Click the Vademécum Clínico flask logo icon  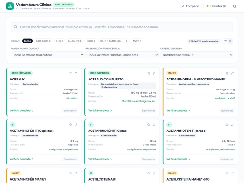click(x=10, y=6)
